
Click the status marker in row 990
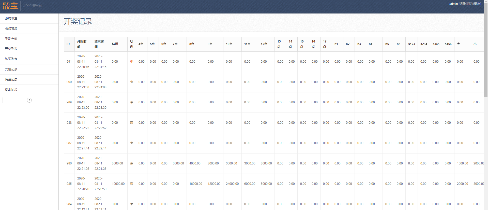click(x=132, y=82)
